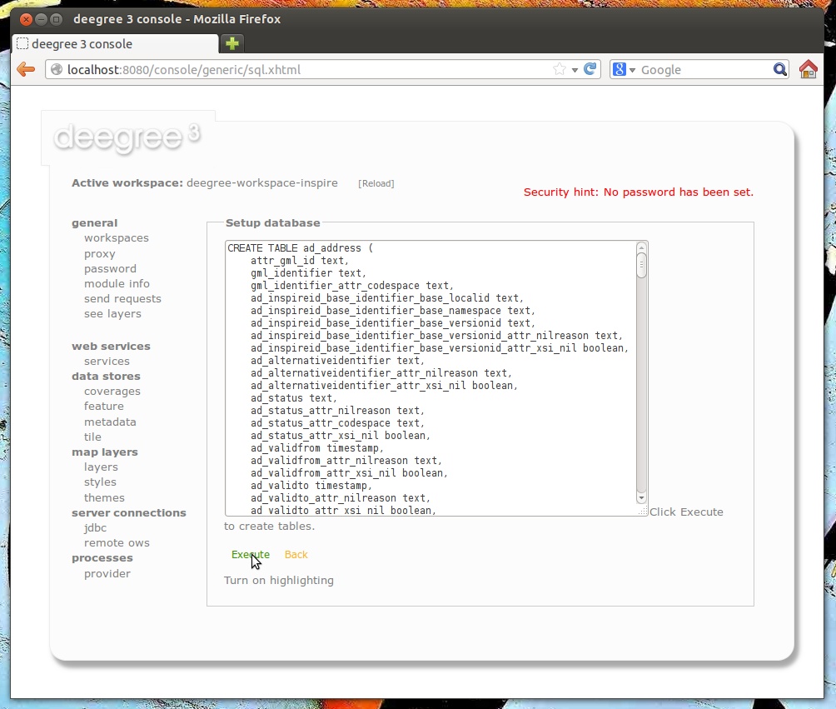Click Reload next to the active workspace

(376, 183)
